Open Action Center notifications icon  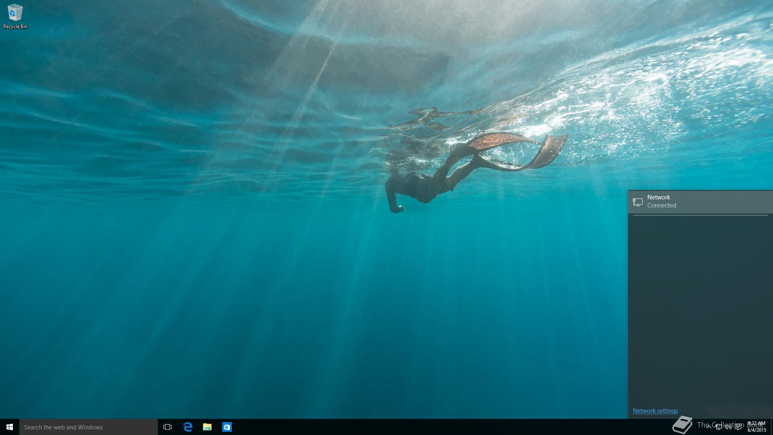click(738, 427)
